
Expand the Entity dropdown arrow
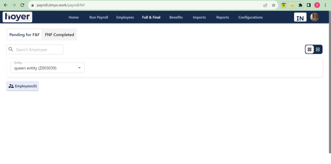[80, 68]
